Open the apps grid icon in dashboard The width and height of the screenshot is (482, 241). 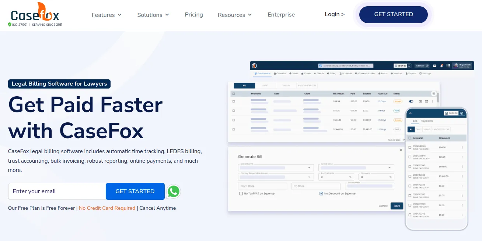pos(448,66)
